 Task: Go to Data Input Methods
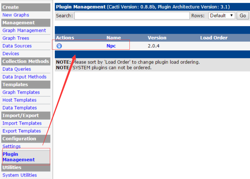click(24, 77)
